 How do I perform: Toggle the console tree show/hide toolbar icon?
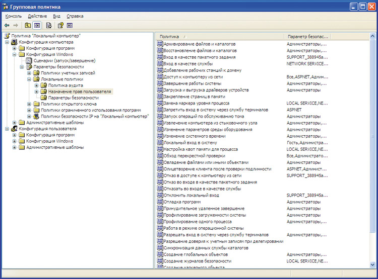pos(37,25)
